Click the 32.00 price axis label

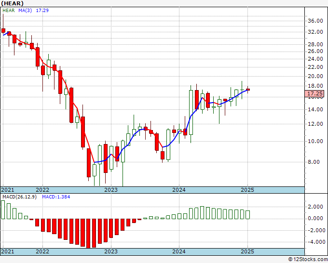click(x=315, y=32)
